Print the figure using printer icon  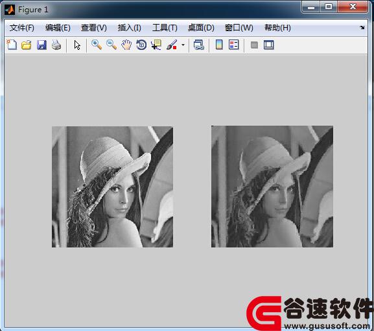56,45
